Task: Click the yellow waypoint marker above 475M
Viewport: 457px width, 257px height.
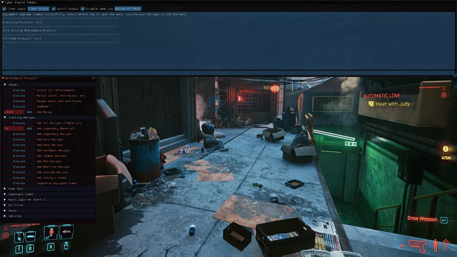Action: 446,149
